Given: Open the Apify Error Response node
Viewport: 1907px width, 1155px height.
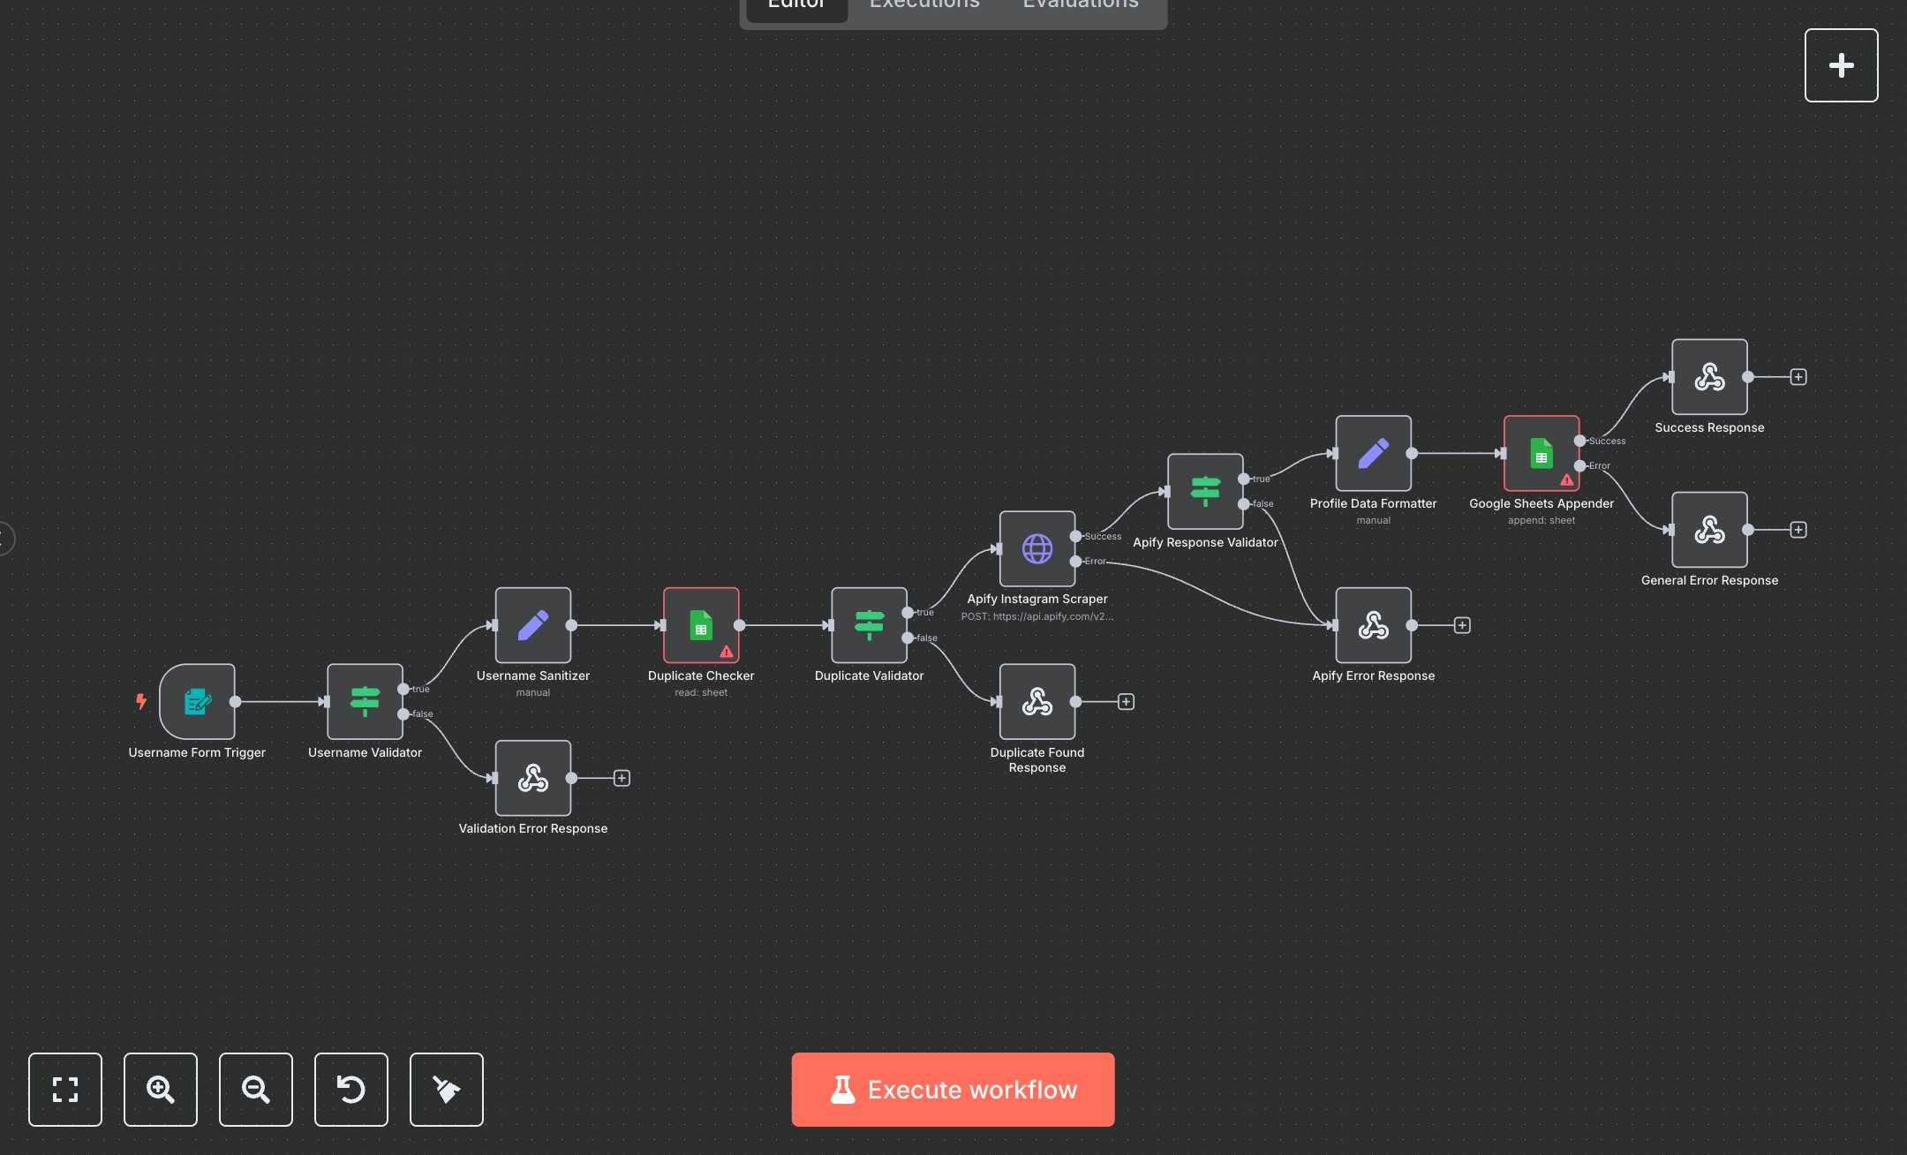Looking at the screenshot, I should pyautogui.click(x=1373, y=625).
